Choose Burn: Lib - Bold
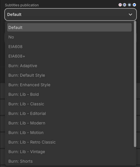The image size is (140, 167). click(69, 94)
